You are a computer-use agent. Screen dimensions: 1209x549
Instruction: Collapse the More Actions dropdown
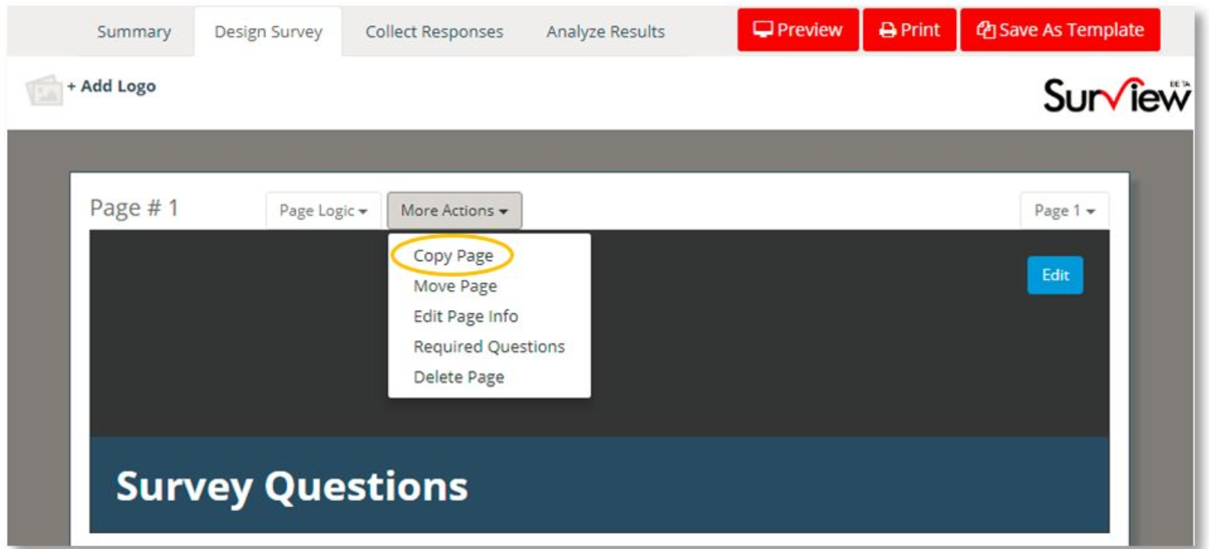[454, 211]
